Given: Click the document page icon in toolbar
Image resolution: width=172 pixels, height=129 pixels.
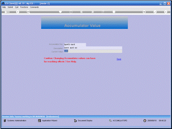Looking at the screenshot, I should click(114, 12).
